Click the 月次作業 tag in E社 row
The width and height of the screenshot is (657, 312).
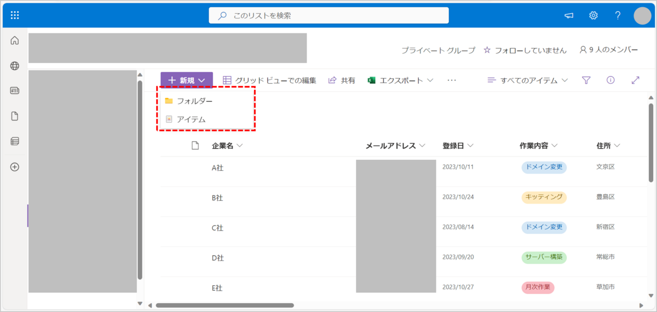pos(538,287)
